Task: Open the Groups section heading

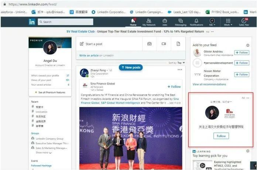Action: 35,133
